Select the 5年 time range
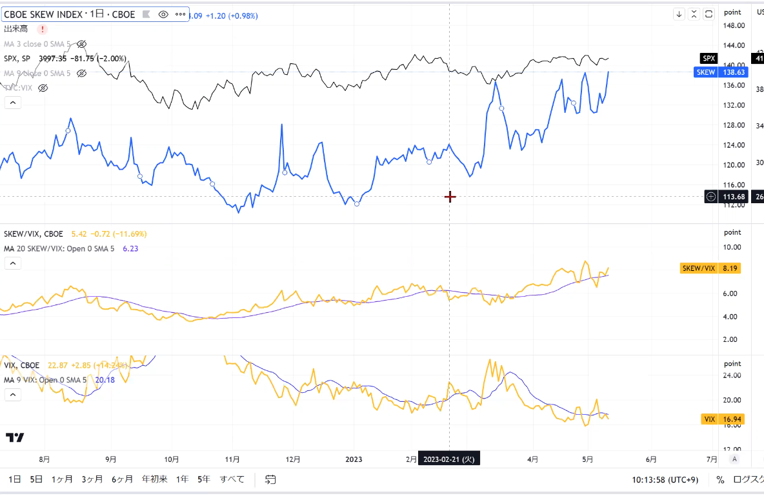764x498 pixels. pyautogui.click(x=204, y=479)
